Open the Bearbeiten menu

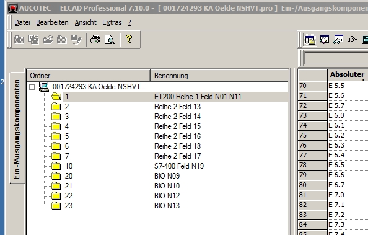point(52,22)
